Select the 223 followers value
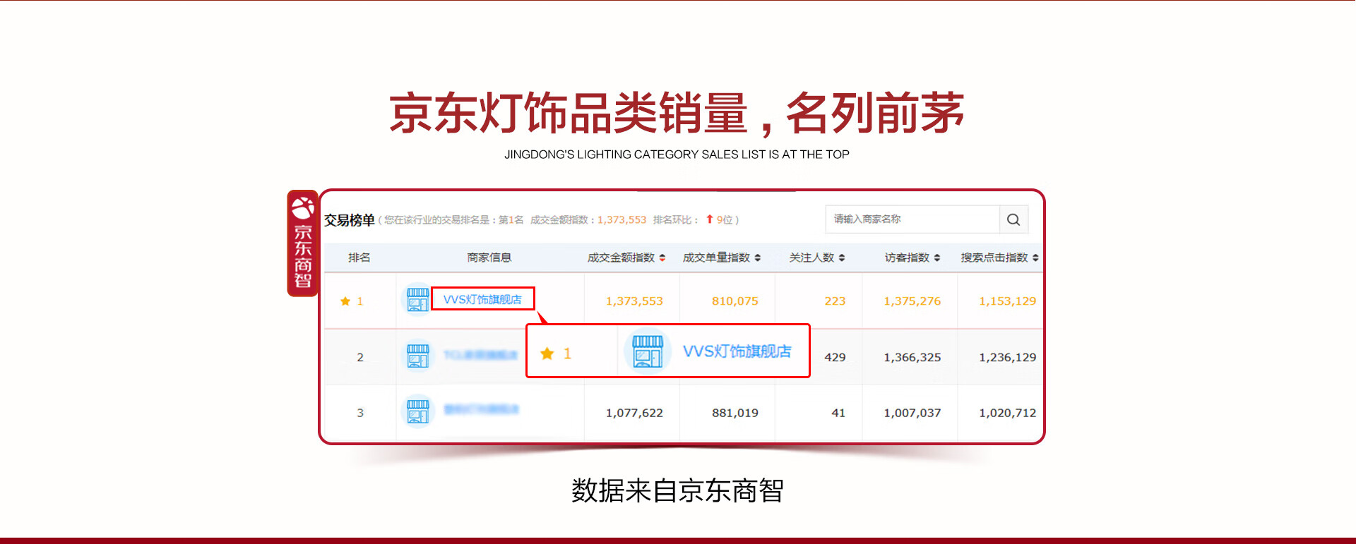The height and width of the screenshot is (544, 1356). click(x=835, y=301)
